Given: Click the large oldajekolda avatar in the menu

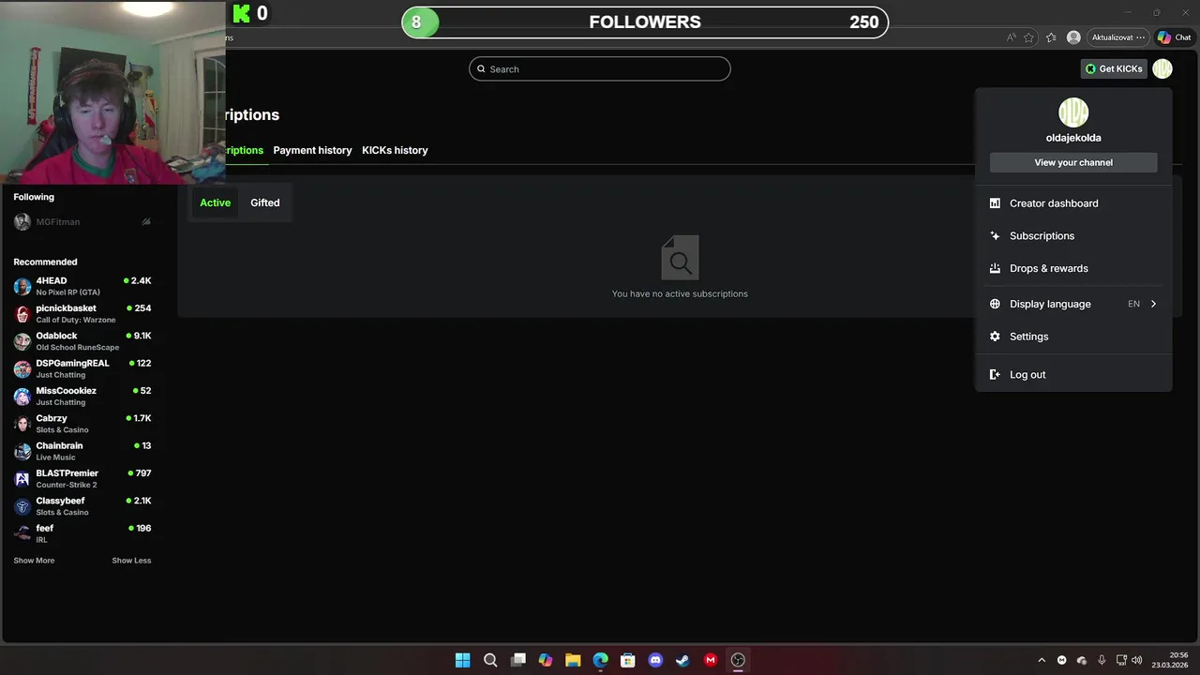Looking at the screenshot, I should coord(1073,112).
